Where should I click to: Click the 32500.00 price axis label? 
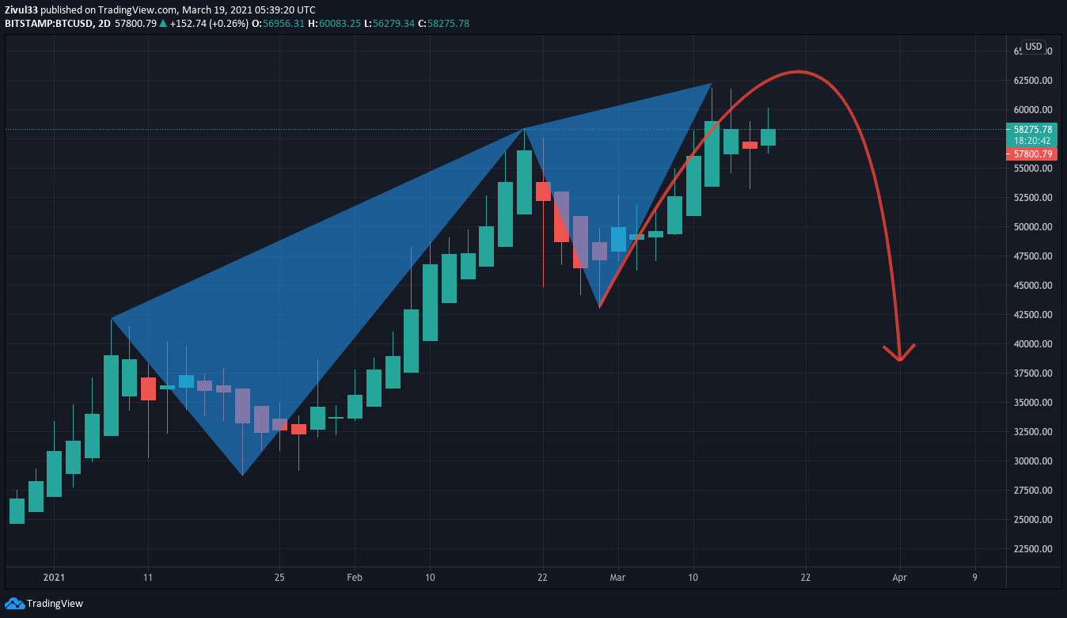click(x=1033, y=432)
